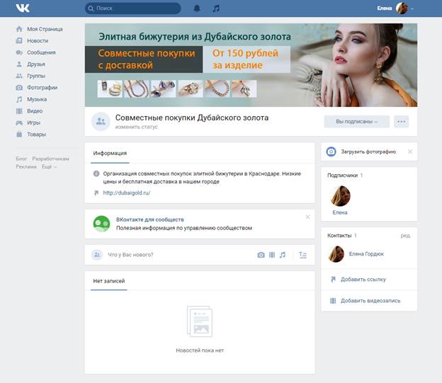This screenshot has width=442, height=383.
Task: Go to Сообщения in the left menu
Action: pos(41,52)
